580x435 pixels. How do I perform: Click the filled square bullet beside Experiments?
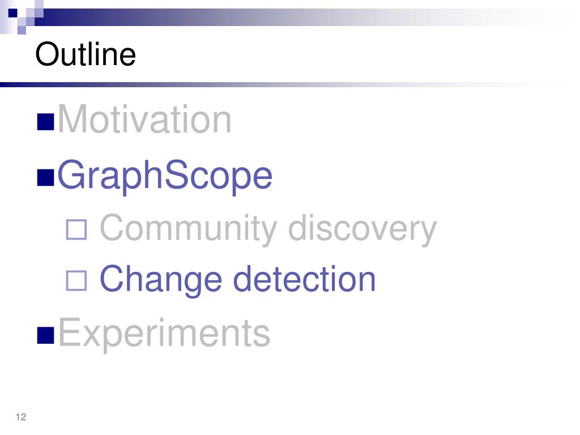(46, 335)
